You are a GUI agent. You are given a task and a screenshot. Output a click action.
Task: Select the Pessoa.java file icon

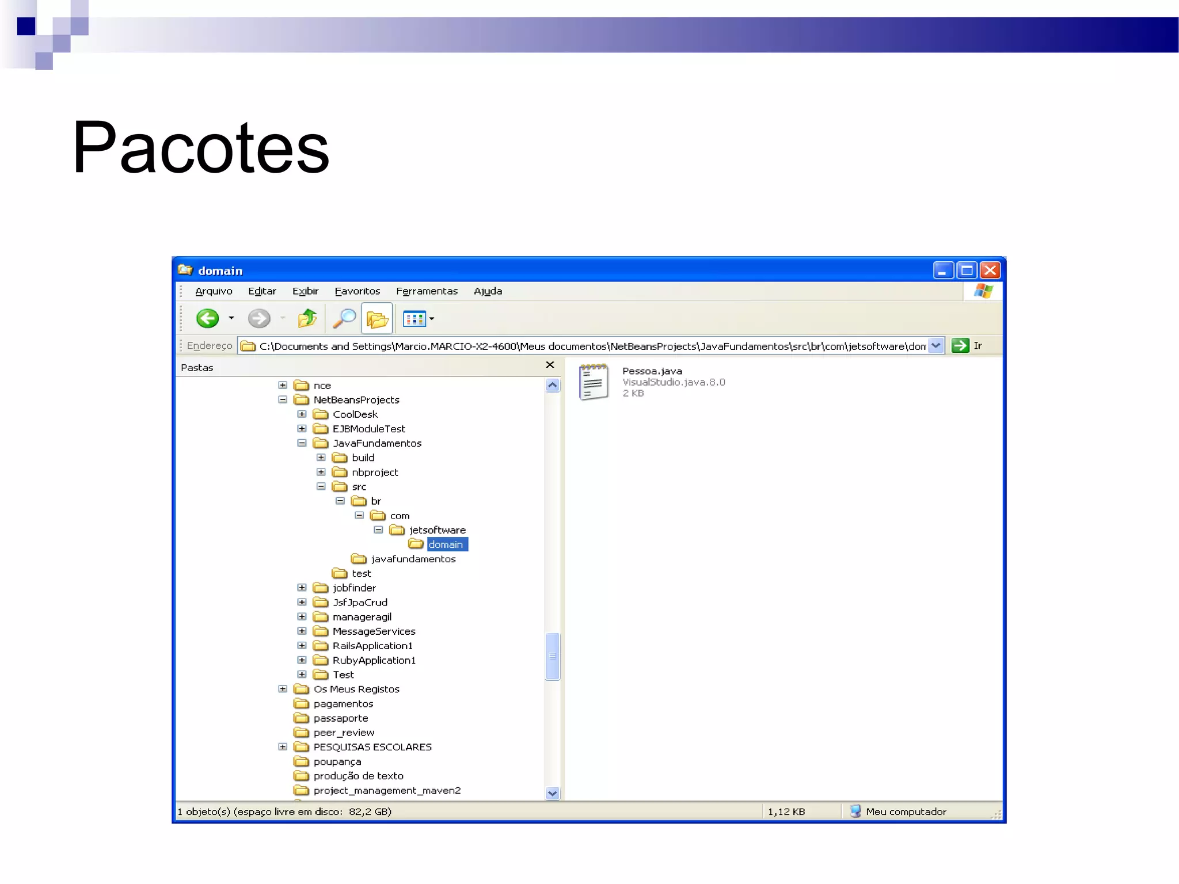coord(594,382)
